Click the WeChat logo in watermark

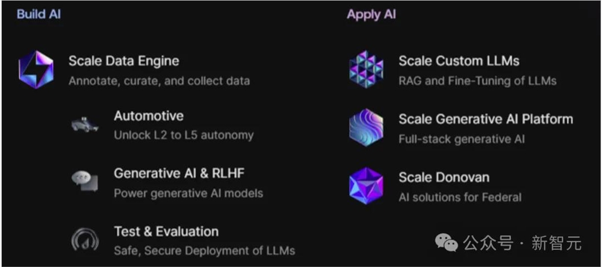[x=447, y=243]
